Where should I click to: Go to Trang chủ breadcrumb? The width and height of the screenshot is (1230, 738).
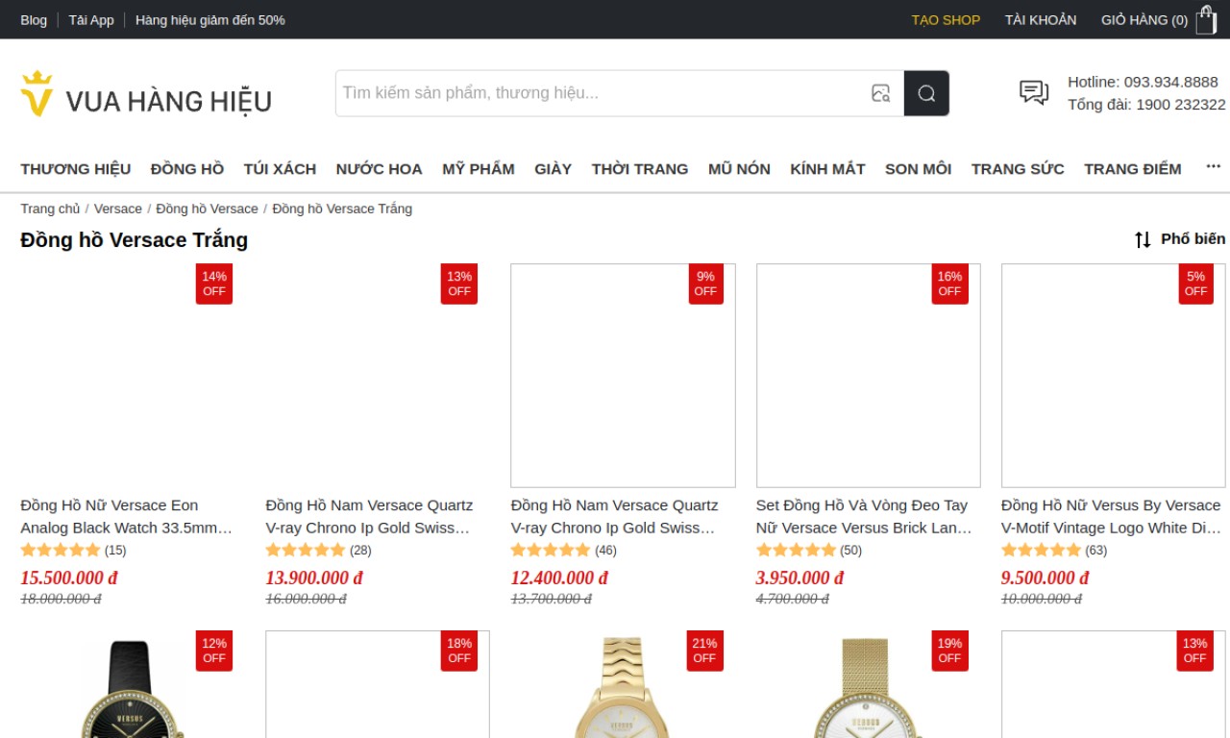[50, 209]
